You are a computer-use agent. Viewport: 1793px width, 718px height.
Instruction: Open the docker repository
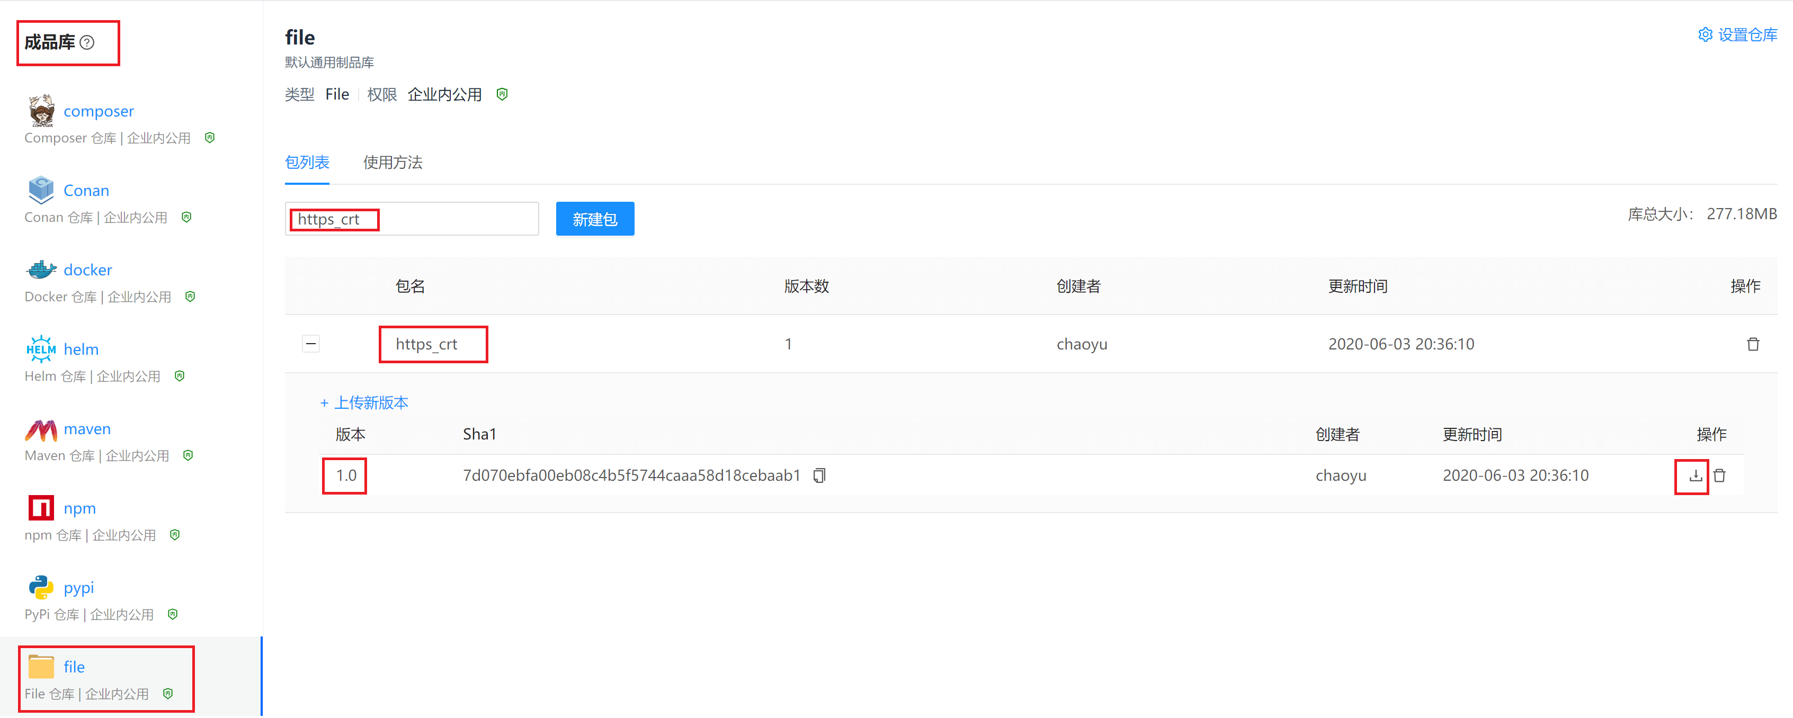[x=88, y=269]
